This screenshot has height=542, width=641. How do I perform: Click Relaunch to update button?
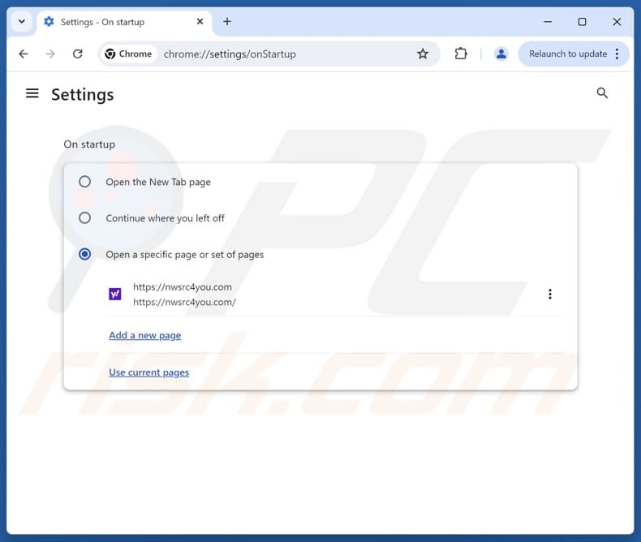[567, 54]
